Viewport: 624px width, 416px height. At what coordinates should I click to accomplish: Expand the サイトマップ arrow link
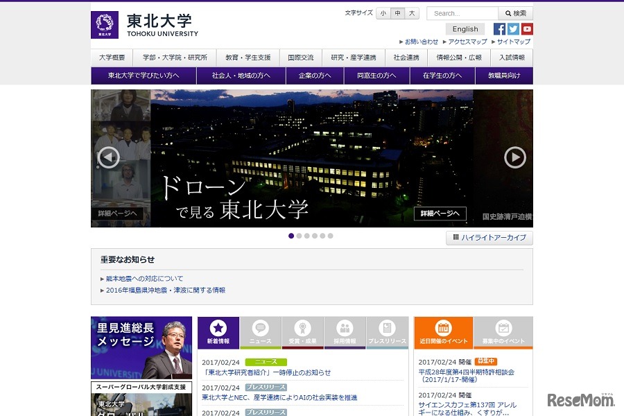[x=513, y=42]
